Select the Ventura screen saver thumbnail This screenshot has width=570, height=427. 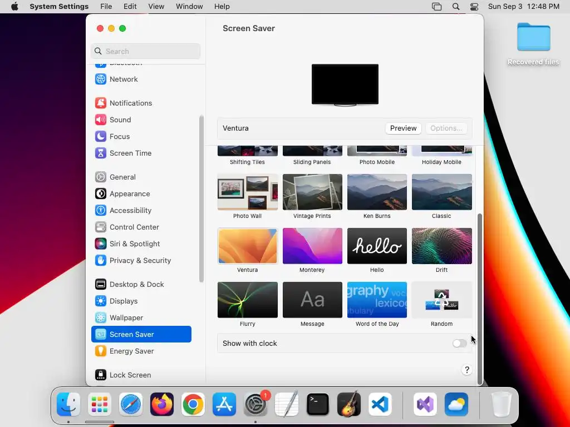(x=248, y=246)
